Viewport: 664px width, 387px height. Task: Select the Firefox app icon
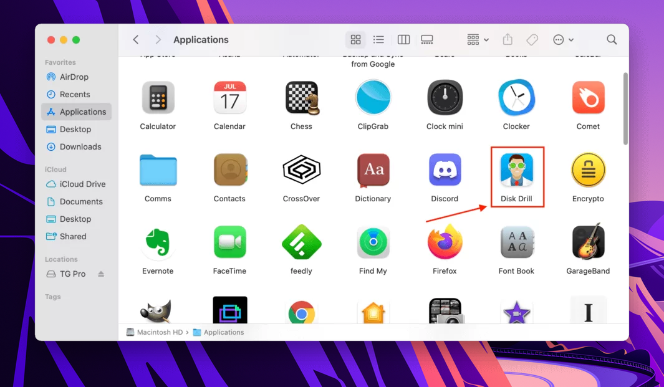point(445,242)
